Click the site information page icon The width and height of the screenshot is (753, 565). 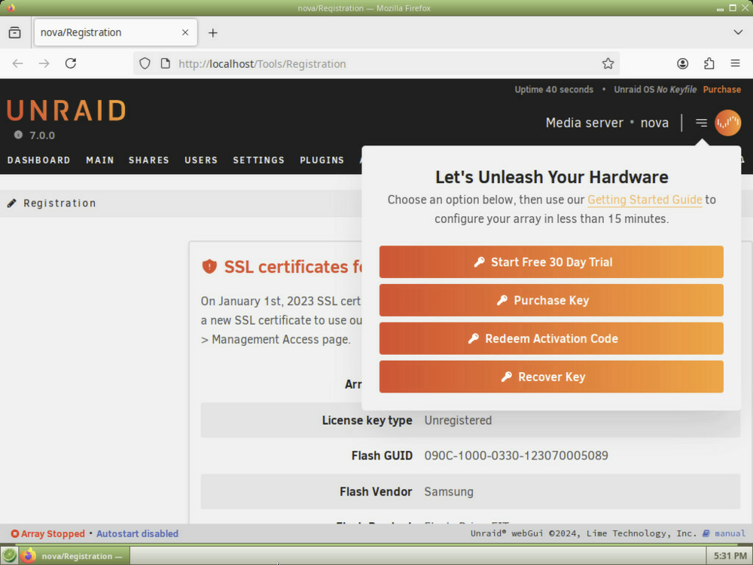(x=165, y=63)
